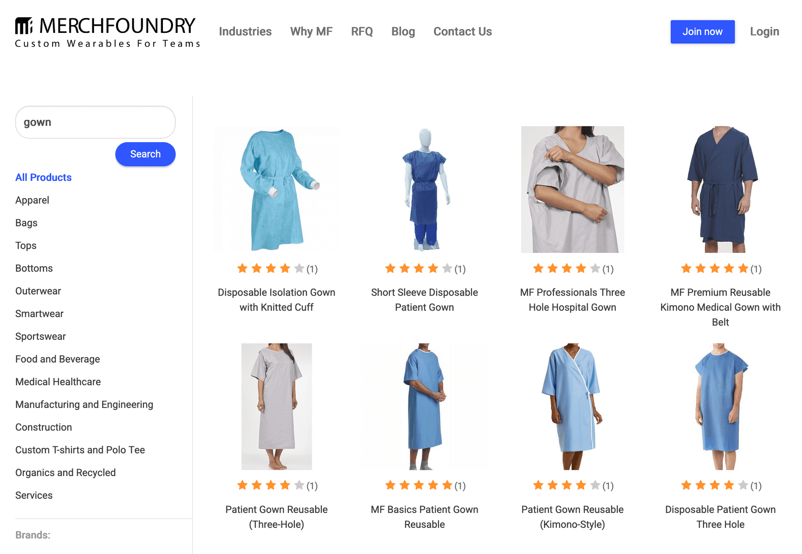Click star rating under Disposable Isolation Gown
The image size is (802, 554).
point(277,269)
